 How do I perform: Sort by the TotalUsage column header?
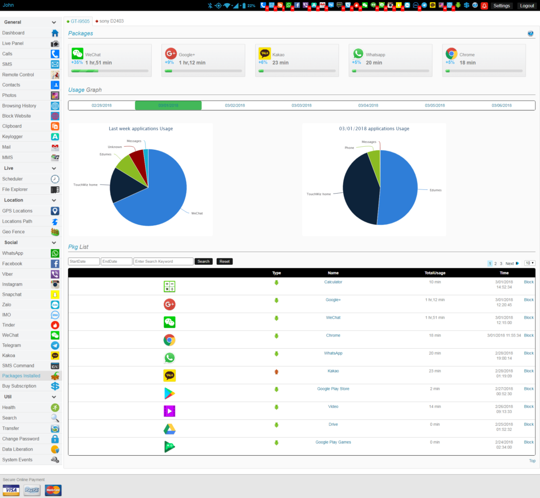tap(435, 273)
